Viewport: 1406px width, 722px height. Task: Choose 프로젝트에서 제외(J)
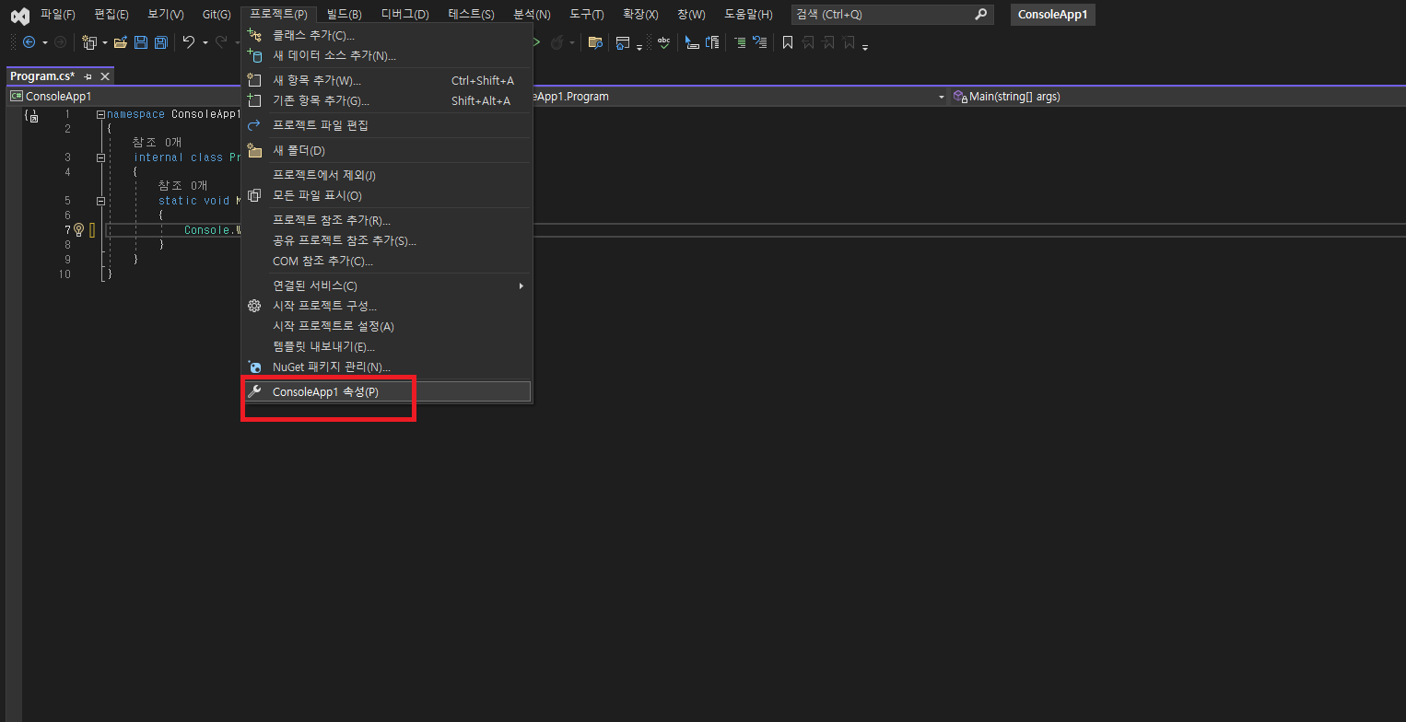387,175
